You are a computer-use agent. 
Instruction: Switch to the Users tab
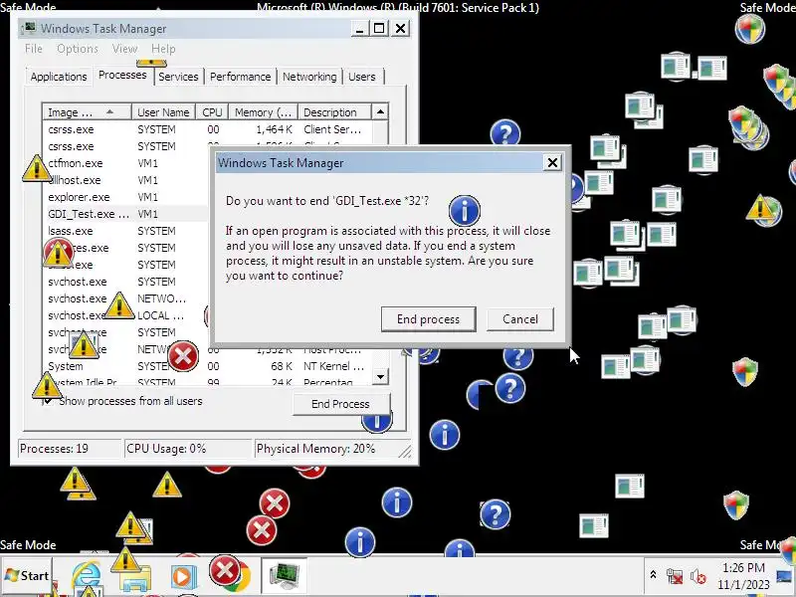[362, 77]
